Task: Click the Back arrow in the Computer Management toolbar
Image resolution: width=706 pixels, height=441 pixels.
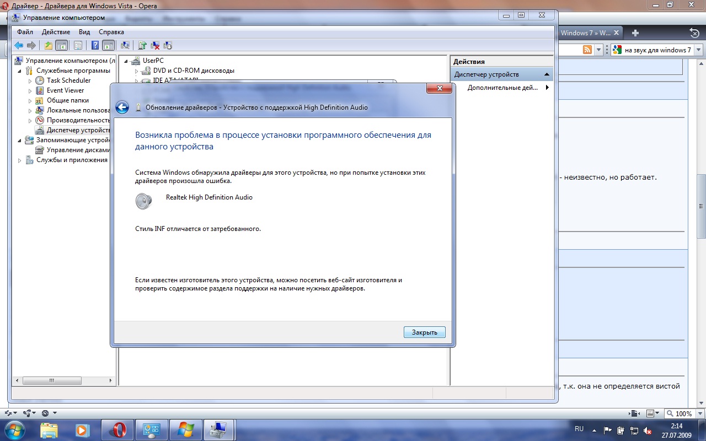Action: [x=19, y=45]
